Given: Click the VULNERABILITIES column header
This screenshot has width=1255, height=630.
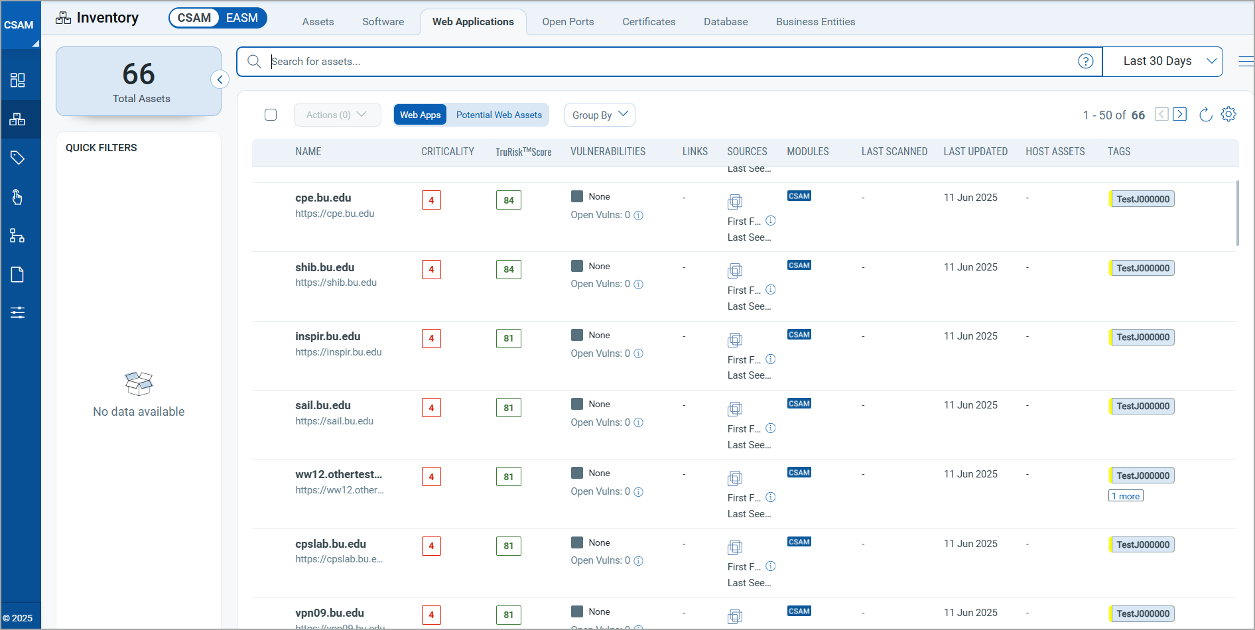Looking at the screenshot, I should [x=608, y=152].
